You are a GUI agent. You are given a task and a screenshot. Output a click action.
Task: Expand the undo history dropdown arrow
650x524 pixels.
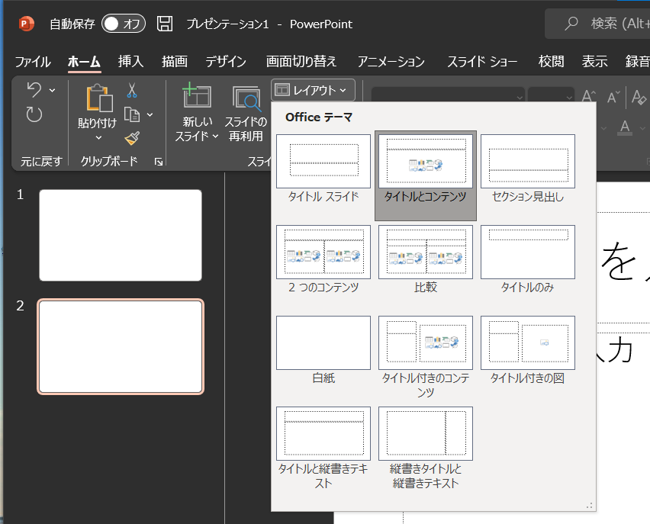pos(52,90)
